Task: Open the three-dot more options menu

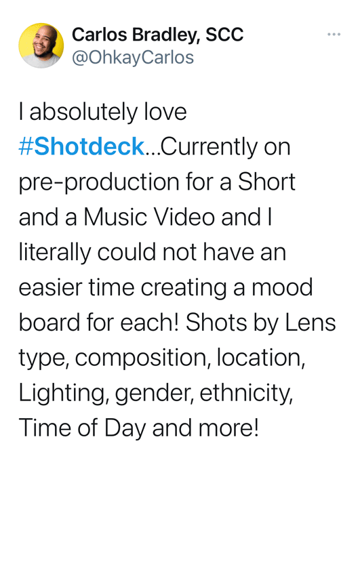Action: click(334, 35)
